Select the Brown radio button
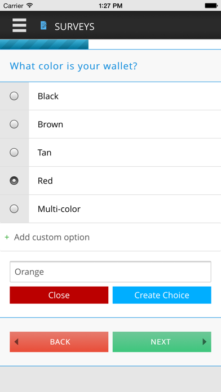This screenshot has height=392, width=221. click(14, 124)
